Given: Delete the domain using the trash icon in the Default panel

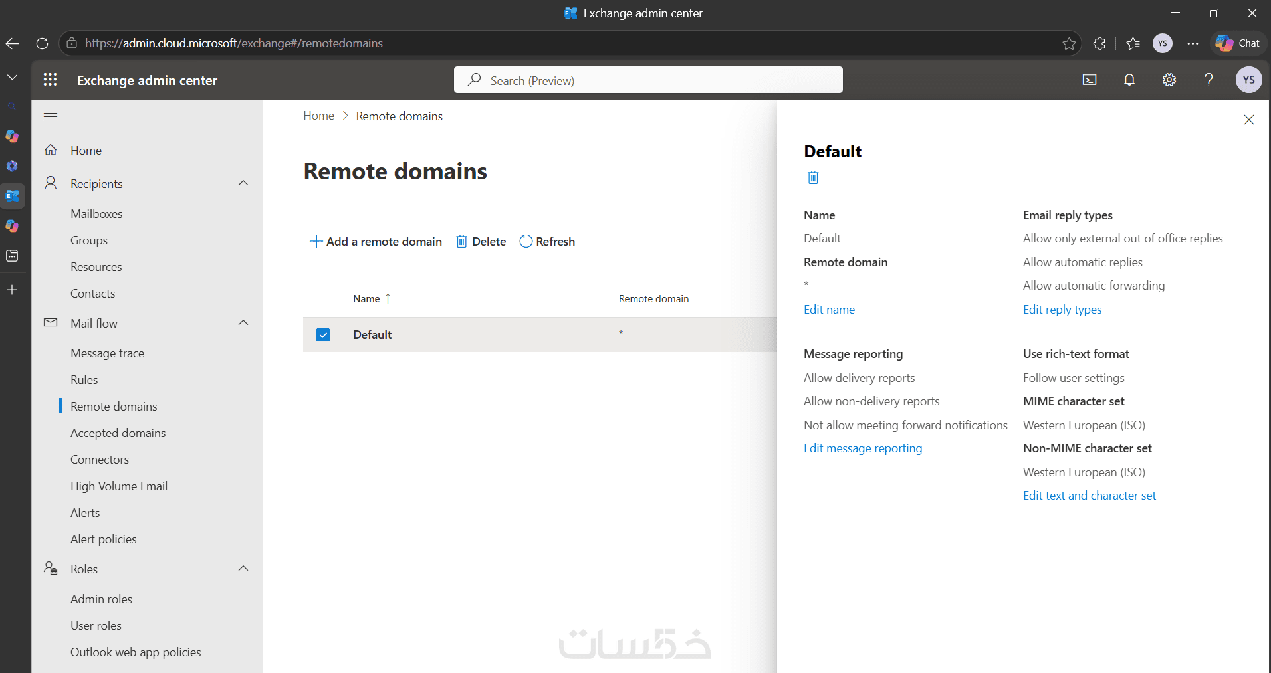Looking at the screenshot, I should pos(813,177).
